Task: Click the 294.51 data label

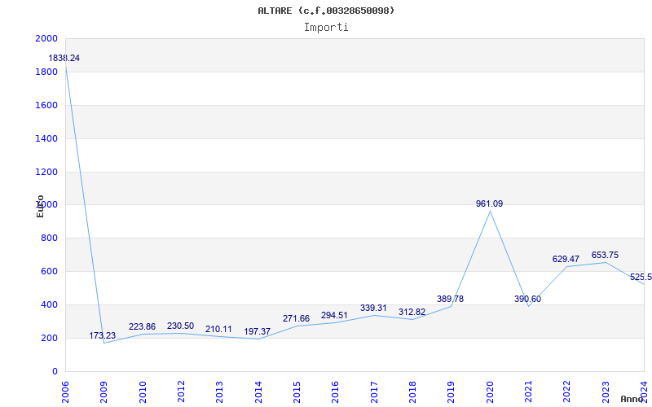Action: point(334,315)
